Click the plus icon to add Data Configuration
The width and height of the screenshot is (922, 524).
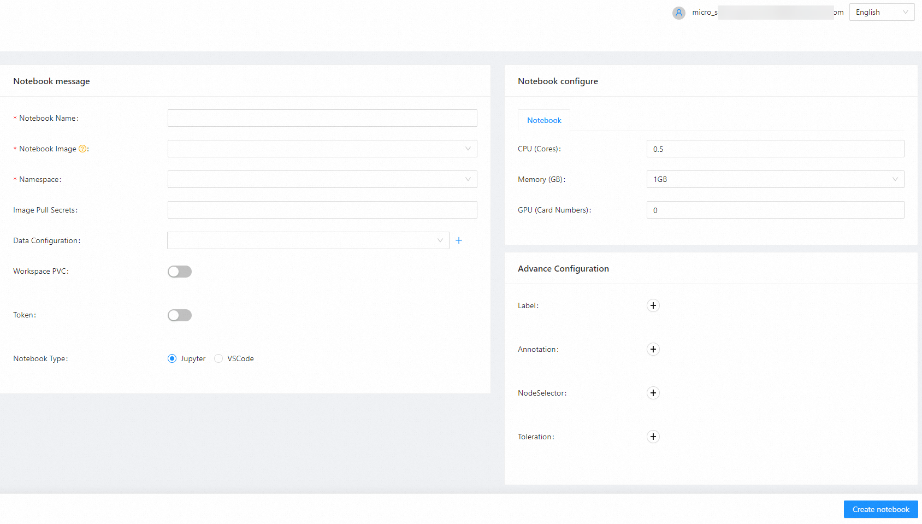pyautogui.click(x=459, y=240)
